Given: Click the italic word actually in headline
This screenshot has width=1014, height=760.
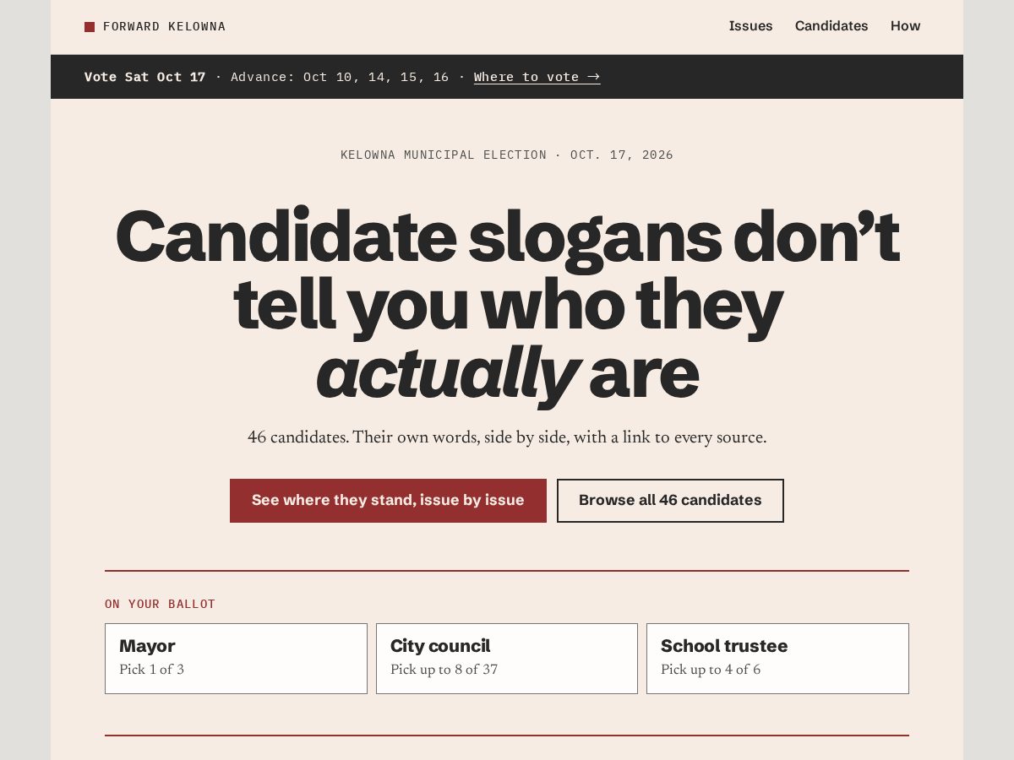Looking at the screenshot, I should click(448, 372).
